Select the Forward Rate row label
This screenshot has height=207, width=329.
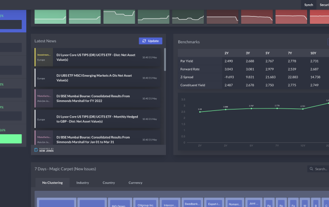(190, 69)
